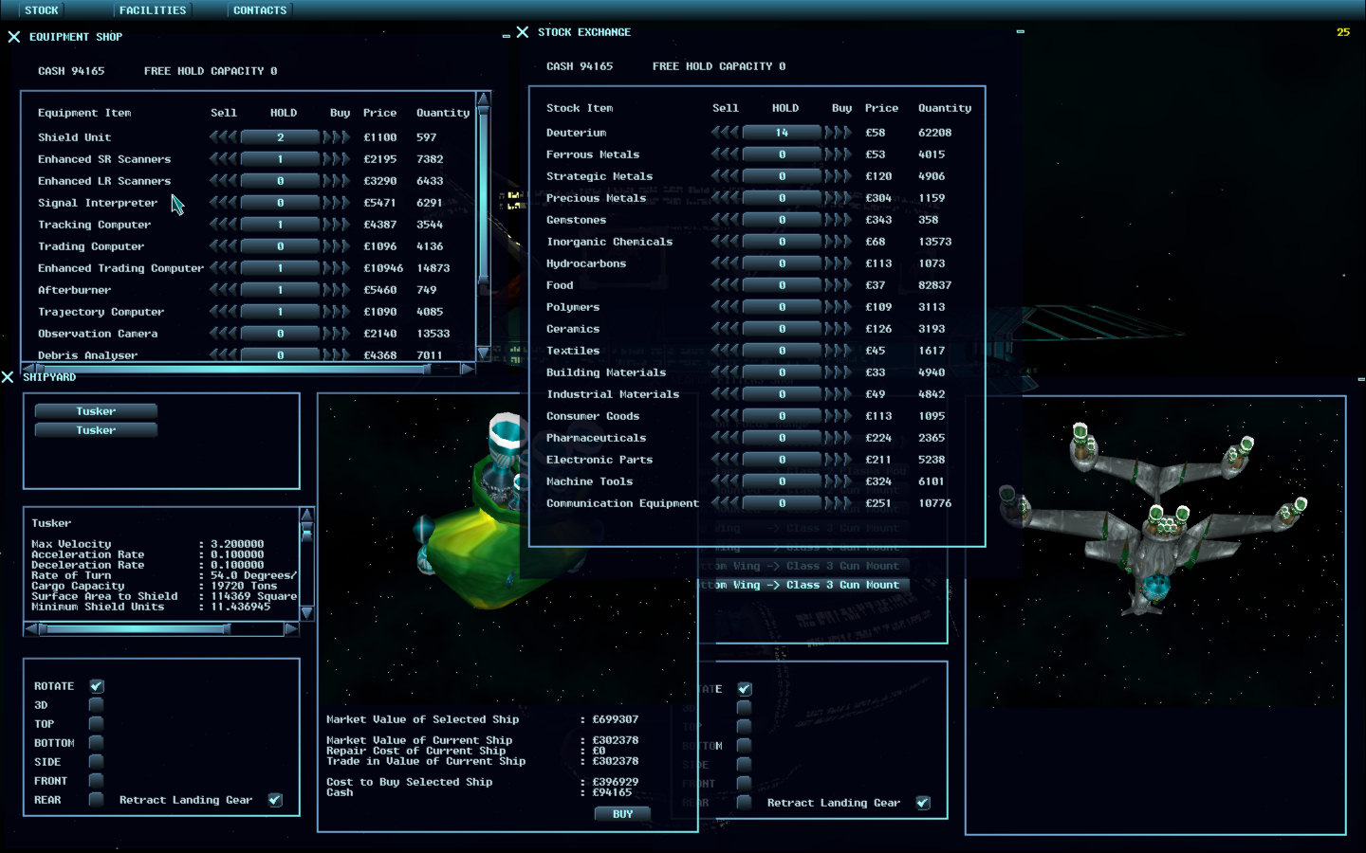
Task: Enable the REAR view checkbox in left panel
Action: (x=97, y=799)
